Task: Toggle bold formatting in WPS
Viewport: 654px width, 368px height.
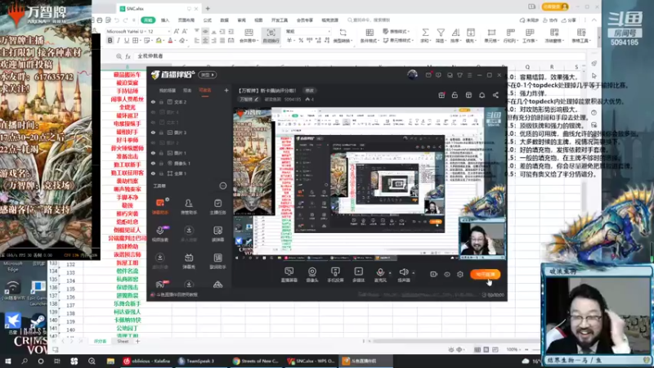Action: click(110, 40)
